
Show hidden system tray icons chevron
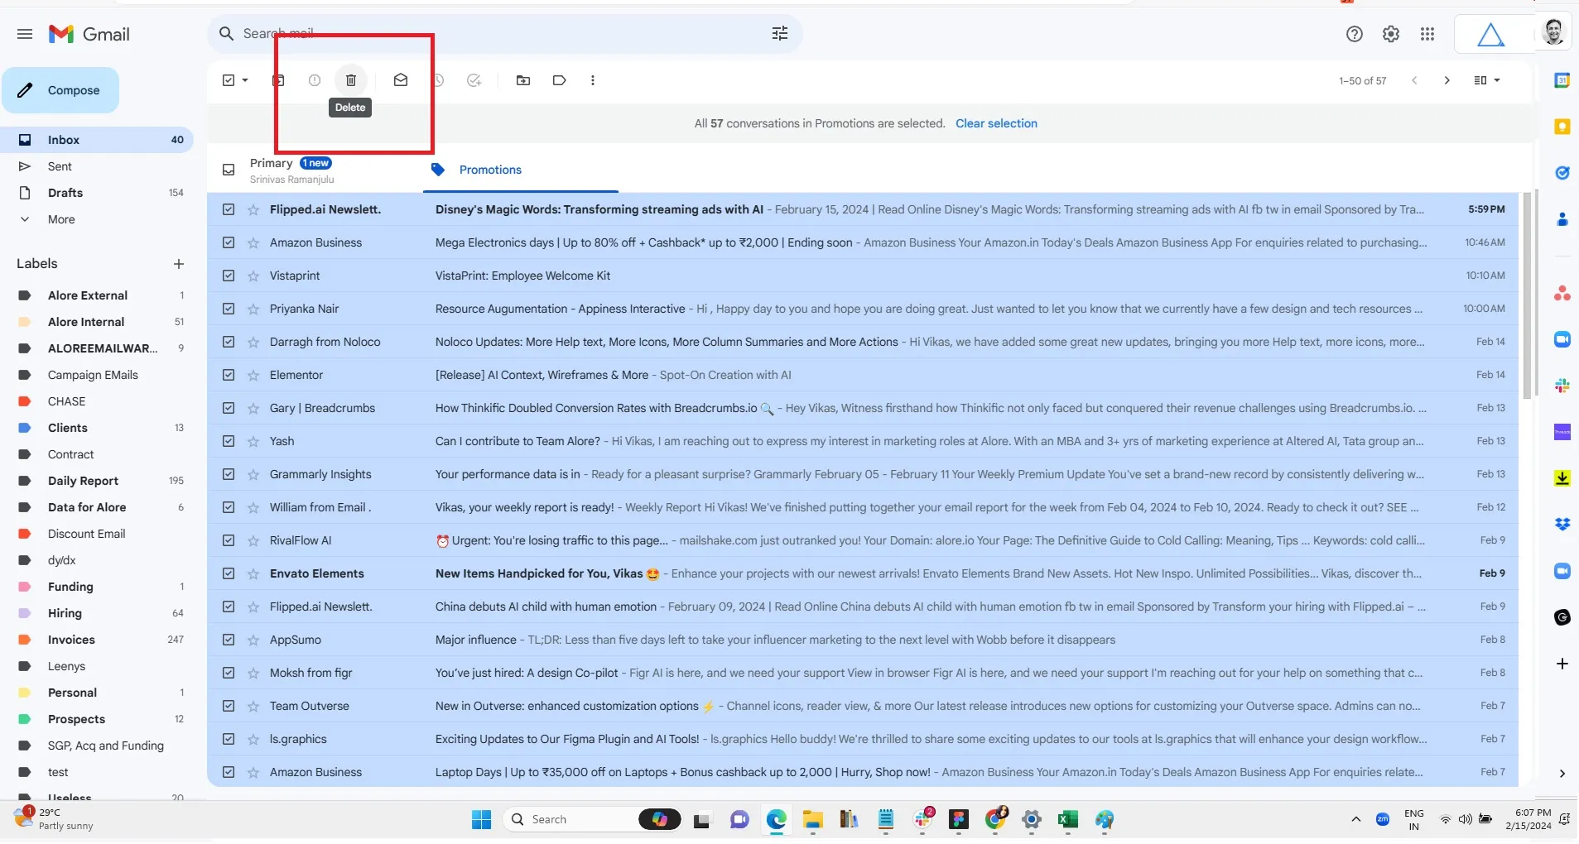1355,819
